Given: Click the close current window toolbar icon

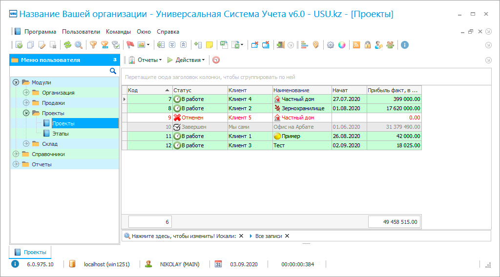Looking at the screenshot, I should [x=254, y=45].
